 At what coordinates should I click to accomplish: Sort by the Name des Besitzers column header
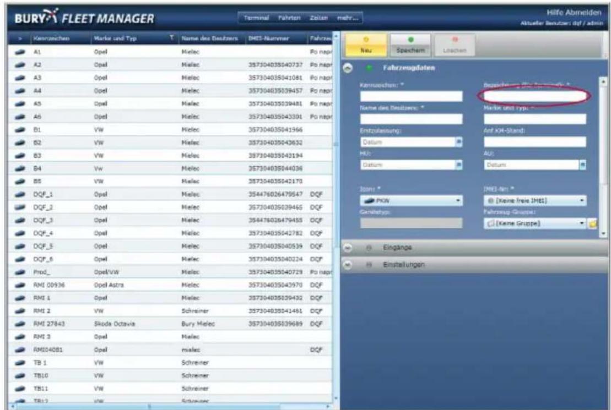[210, 39]
